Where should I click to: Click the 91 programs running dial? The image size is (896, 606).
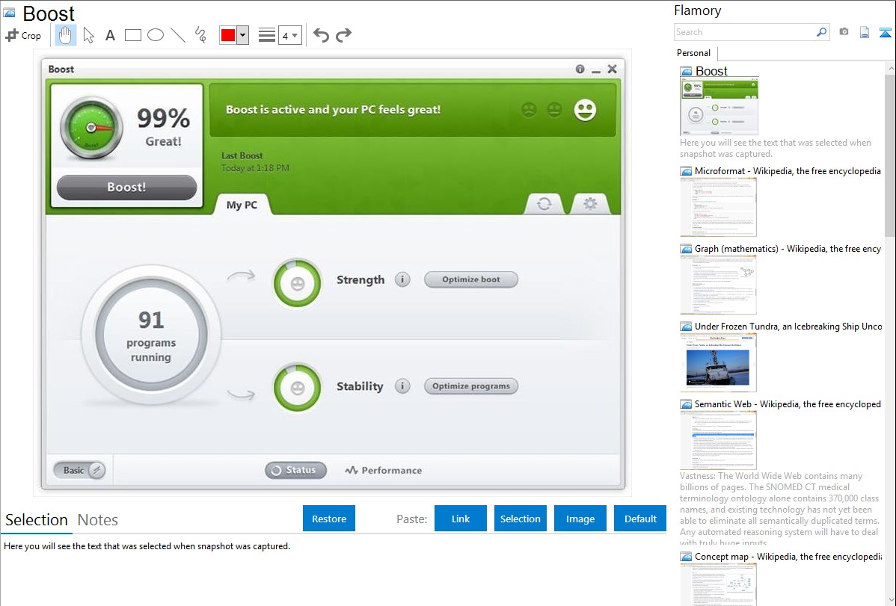[x=151, y=336]
